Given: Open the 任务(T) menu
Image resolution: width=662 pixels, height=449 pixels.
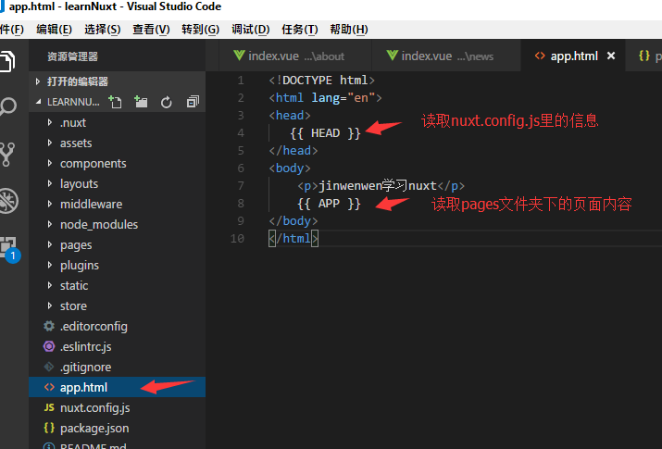Looking at the screenshot, I should coord(300,30).
